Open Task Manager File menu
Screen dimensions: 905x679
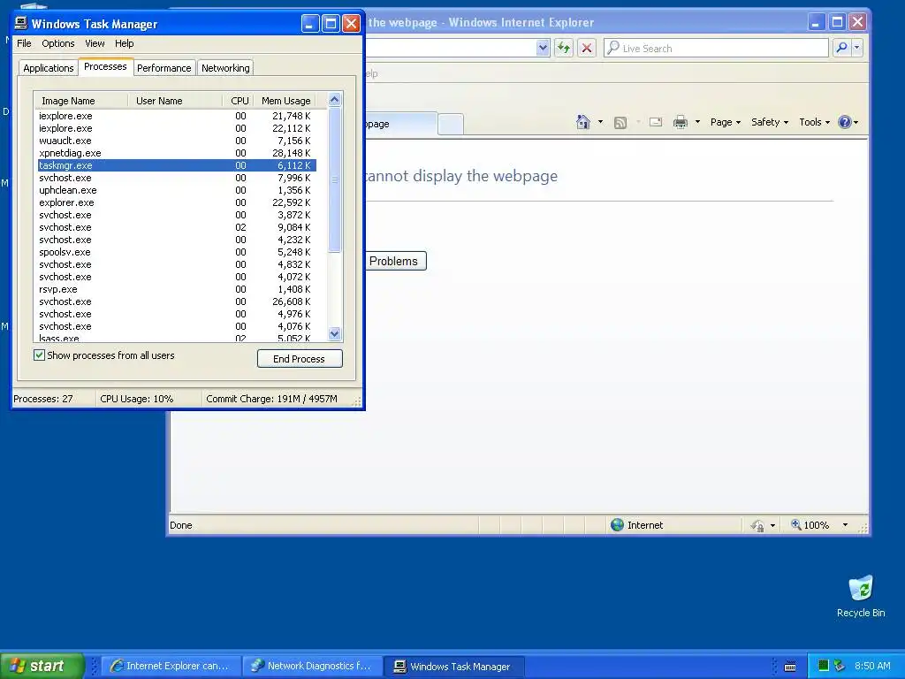pos(24,43)
